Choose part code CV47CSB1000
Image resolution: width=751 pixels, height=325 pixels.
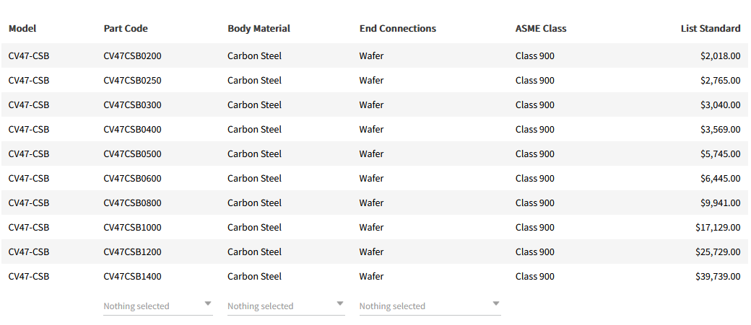click(x=133, y=228)
